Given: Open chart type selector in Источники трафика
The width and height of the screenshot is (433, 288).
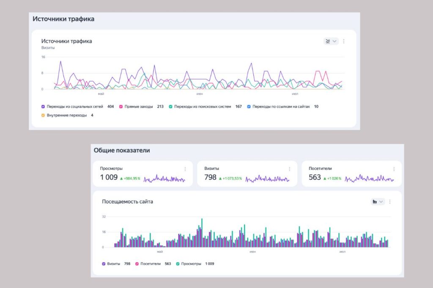Looking at the screenshot, I should point(331,41).
